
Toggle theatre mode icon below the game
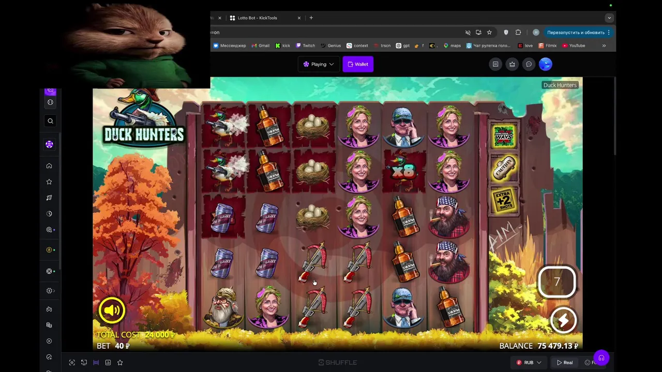(96, 363)
